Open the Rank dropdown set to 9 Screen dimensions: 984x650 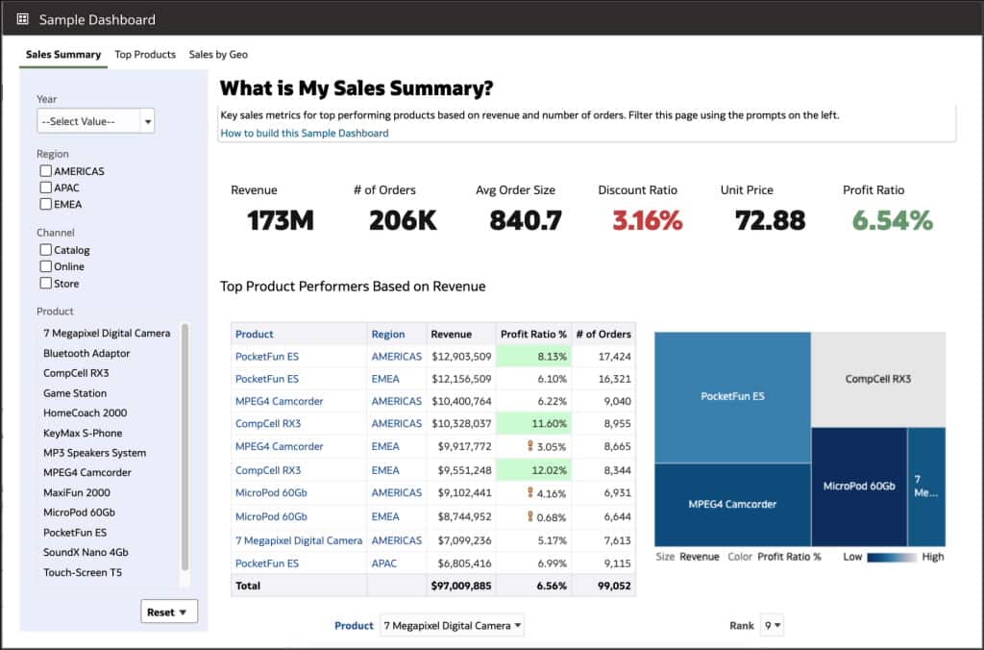[x=773, y=625]
